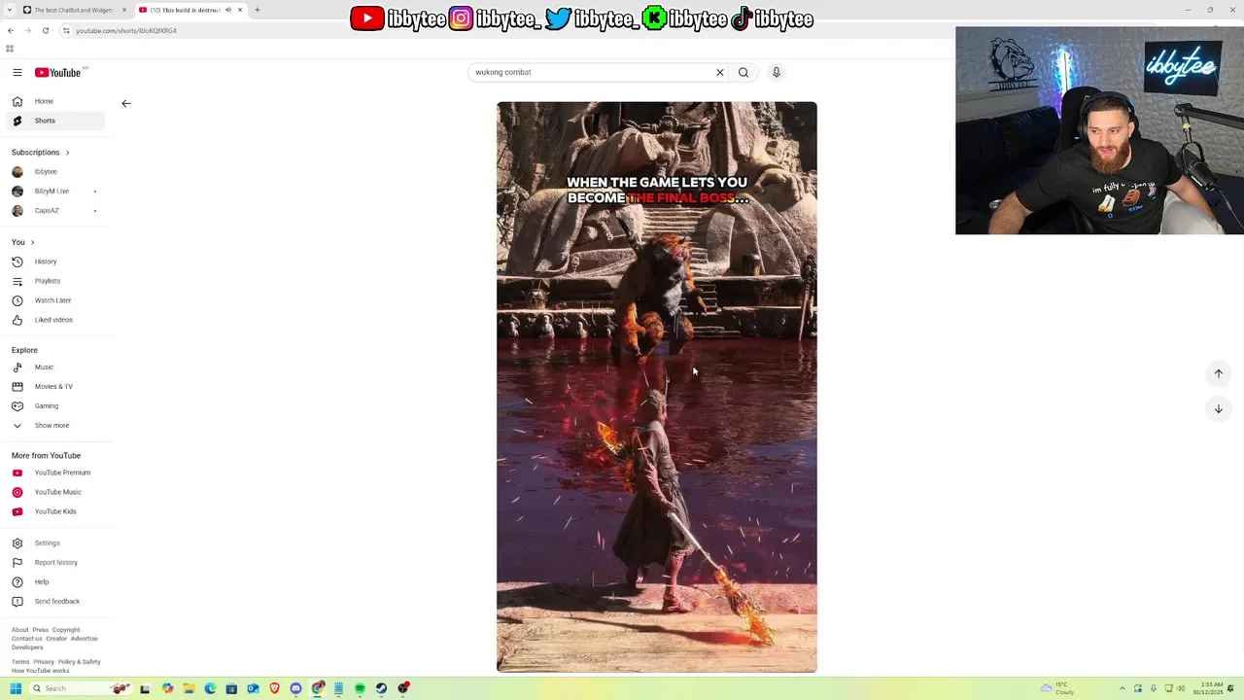Show hidden system tray icons
This screenshot has width=1244, height=700.
pyautogui.click(x=1123, y=688)
